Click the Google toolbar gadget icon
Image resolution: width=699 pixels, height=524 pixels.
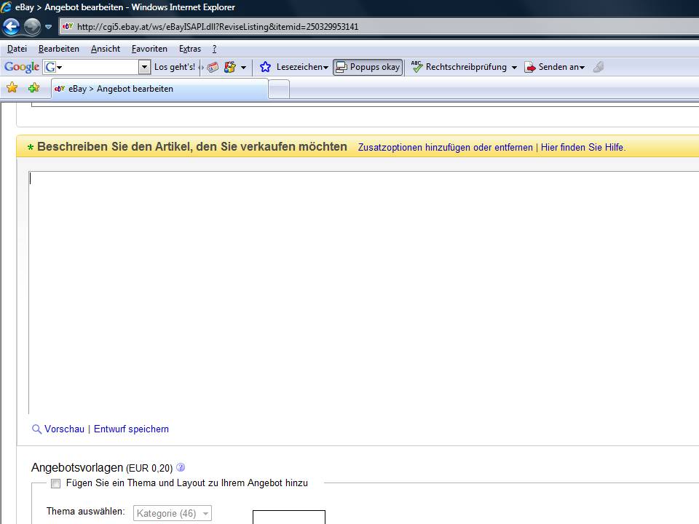point(230,67)
